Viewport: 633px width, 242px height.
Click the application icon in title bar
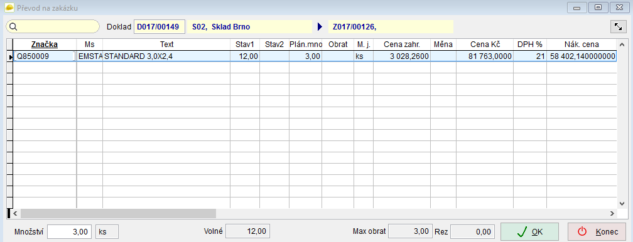coord(9,8)
